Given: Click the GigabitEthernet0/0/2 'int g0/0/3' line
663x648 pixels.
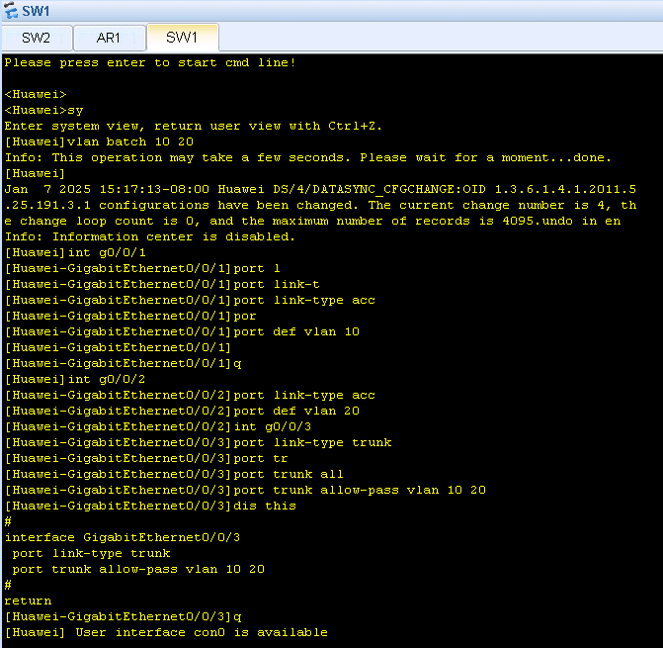Looking at the screenshot, I should click(x=158, y=426).
